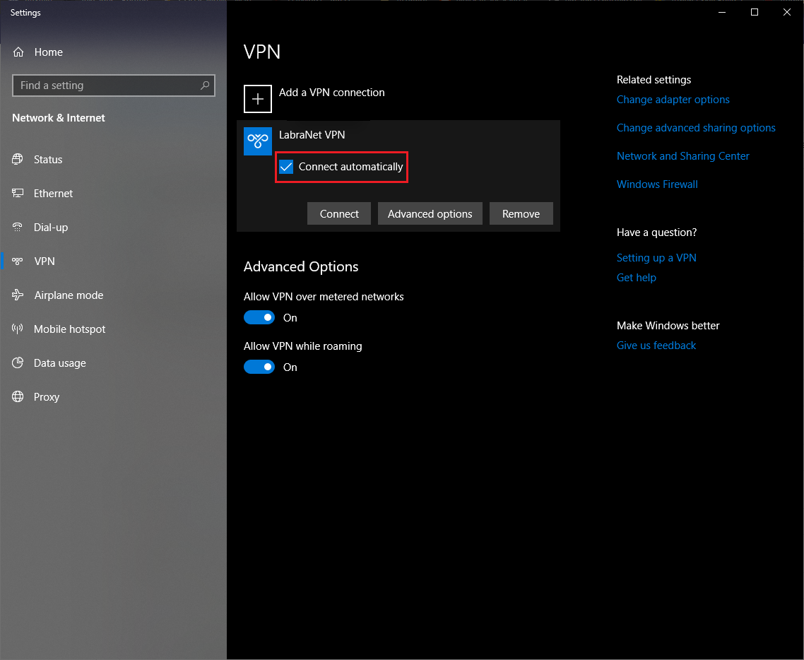Click the VPN page title
The image size is (804, 660).
pos(262,52)
